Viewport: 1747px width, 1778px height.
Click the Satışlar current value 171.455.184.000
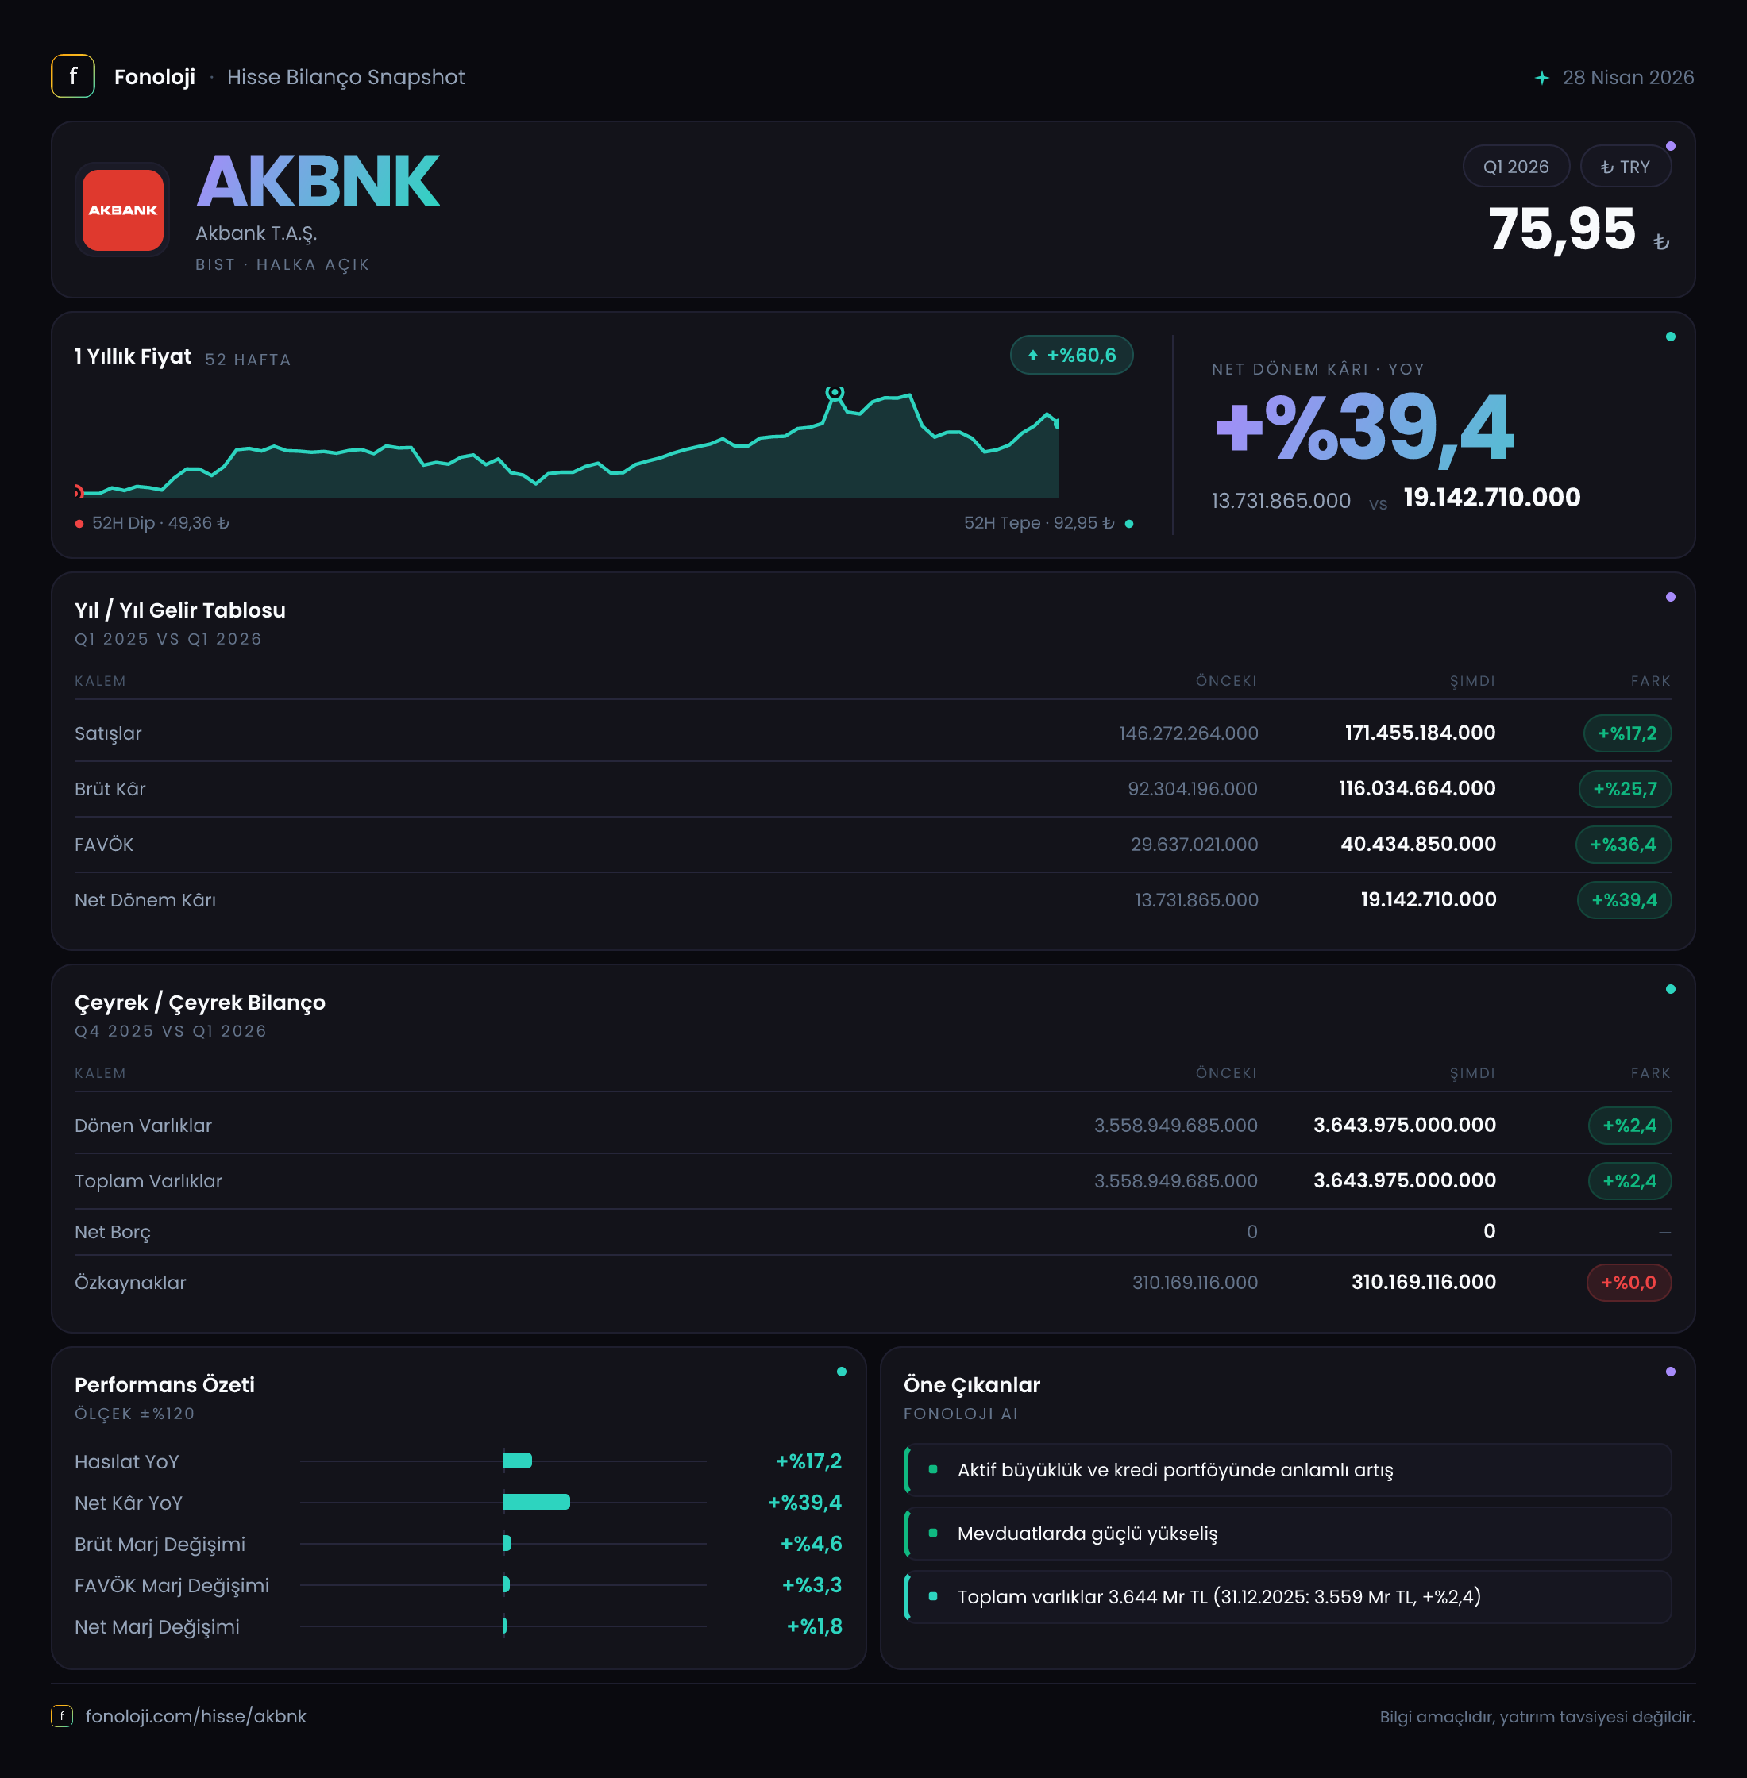[x=1421, y=733]
